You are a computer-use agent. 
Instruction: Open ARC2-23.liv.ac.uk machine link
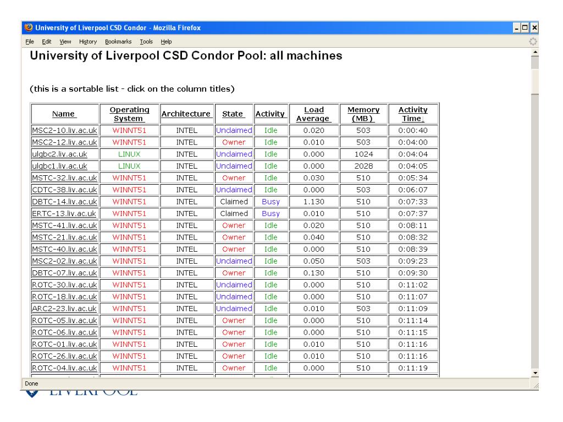[x=64, y=309]
